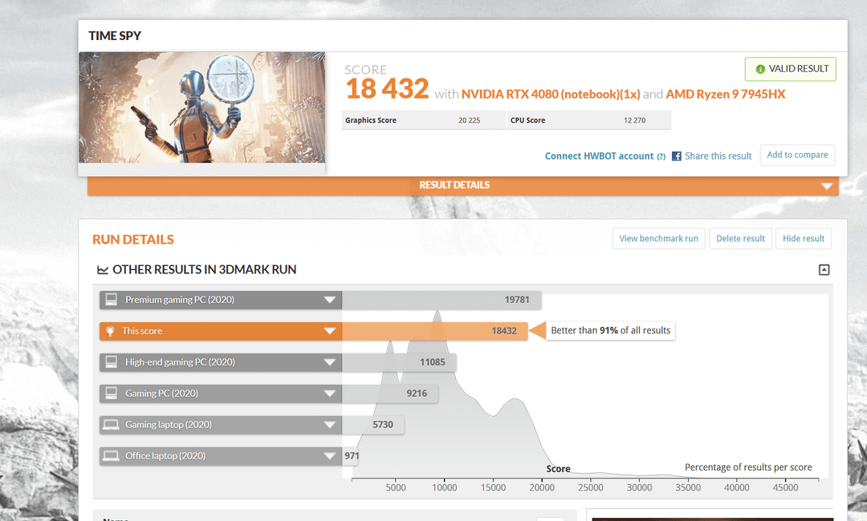Click the Share this result link
Image resolution: width=867 pixels, height=521 pixels.
coord(718,156)
